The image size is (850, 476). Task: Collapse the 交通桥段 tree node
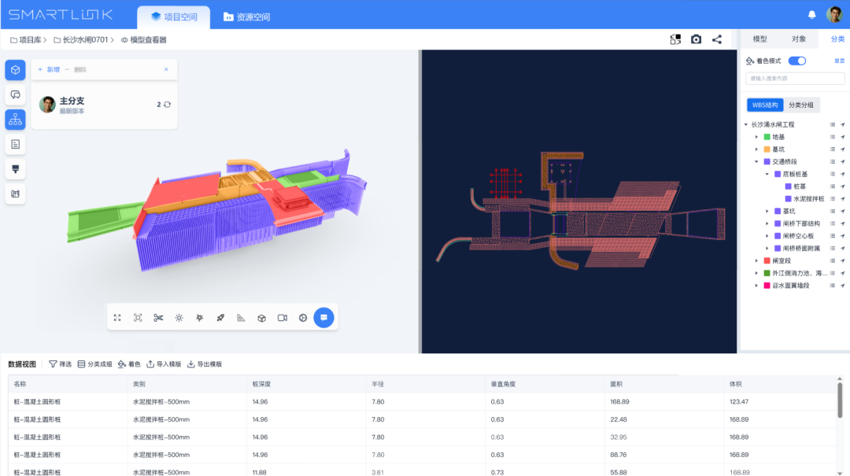(757, 161)
